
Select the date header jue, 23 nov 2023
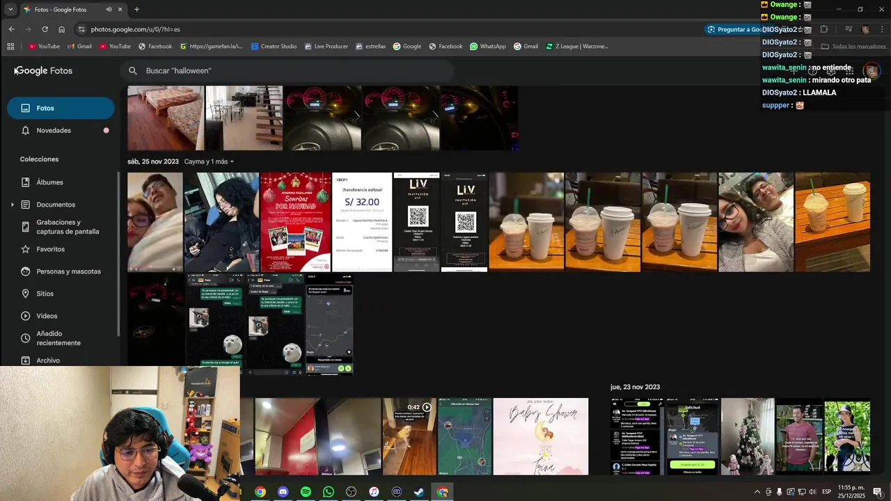(x=635, y=387)
